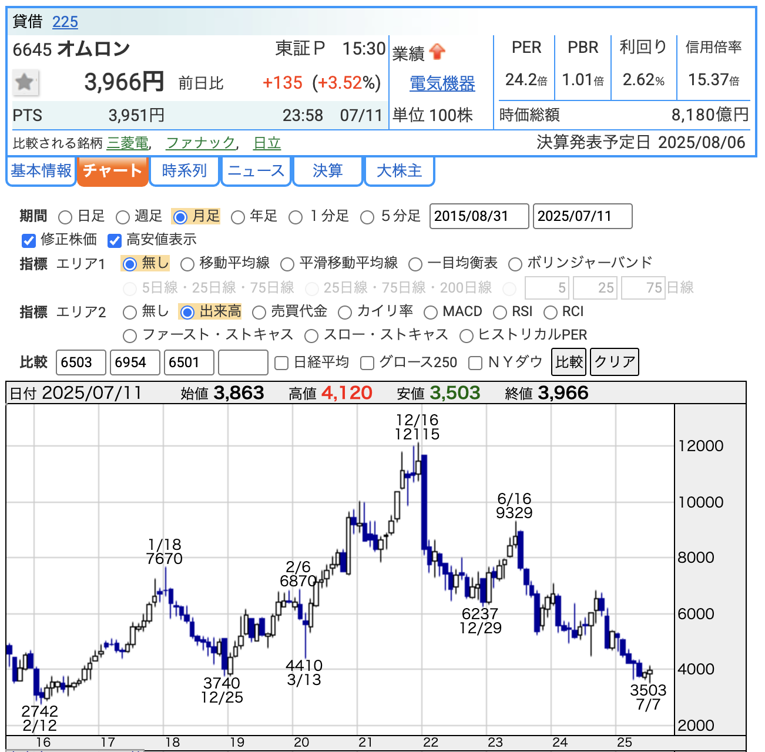Click the 1/18 7670 high label on chart
Image resolution: width=765 pixels, height=752 pixels.
(x=165, y=552)
